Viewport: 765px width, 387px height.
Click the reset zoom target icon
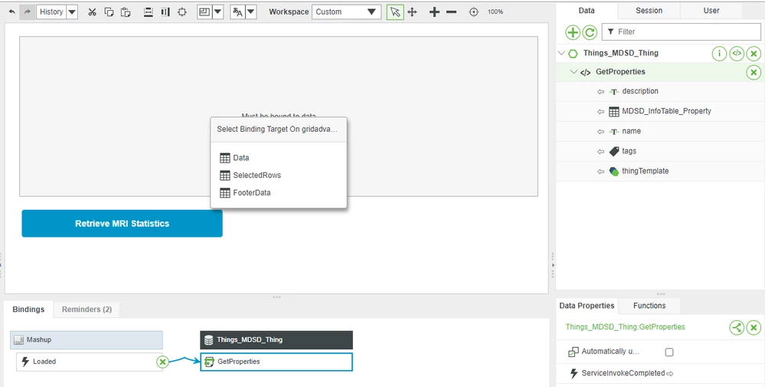[x=474, y=11]
